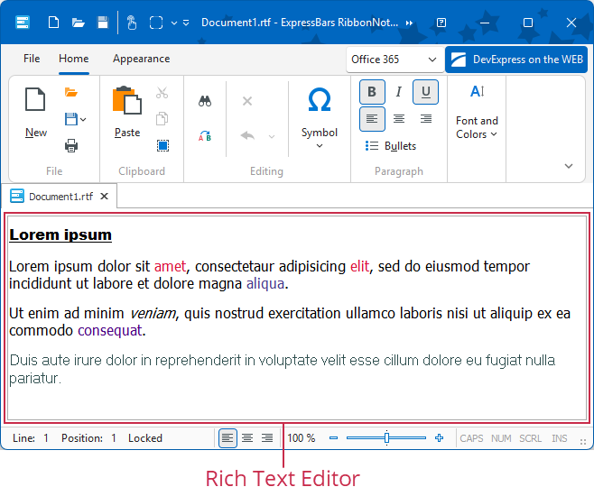The height and width of the screenshot is (487, 594).
Task: Create new document from quick access toolbar
Action: click(x=53, y=23)
